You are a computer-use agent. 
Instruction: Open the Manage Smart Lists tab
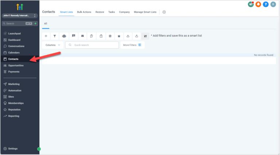[145, 12]
